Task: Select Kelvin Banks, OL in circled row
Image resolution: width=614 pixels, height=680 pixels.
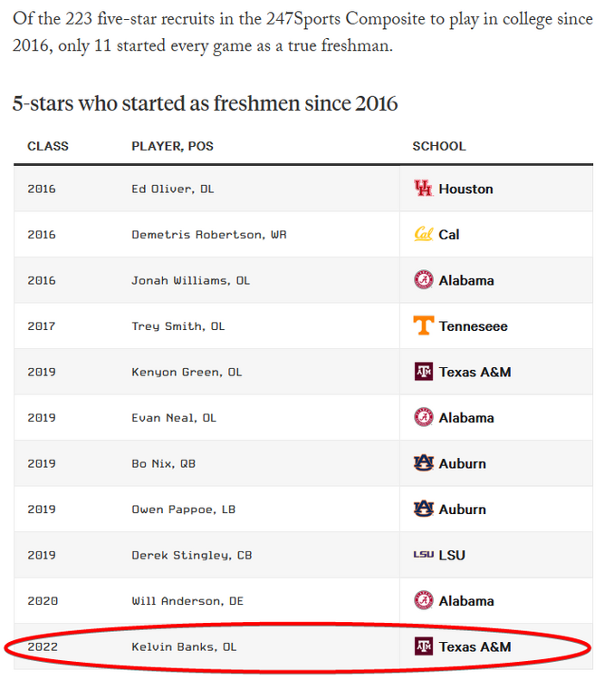Action: coord(184,646)
